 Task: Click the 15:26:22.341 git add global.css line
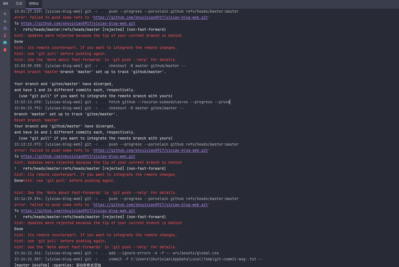[117, 253]
